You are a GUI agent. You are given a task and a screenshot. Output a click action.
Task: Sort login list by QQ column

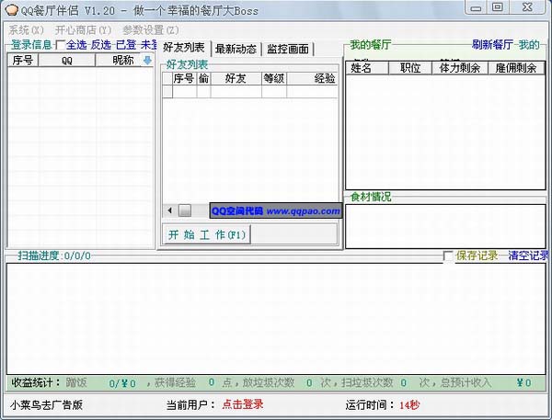(67, 61)
